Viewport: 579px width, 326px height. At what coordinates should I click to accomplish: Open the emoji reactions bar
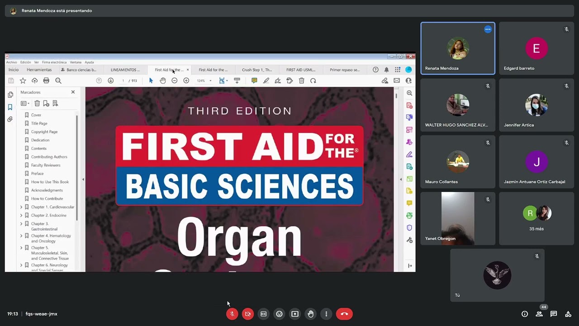click(x=280, y=314)
